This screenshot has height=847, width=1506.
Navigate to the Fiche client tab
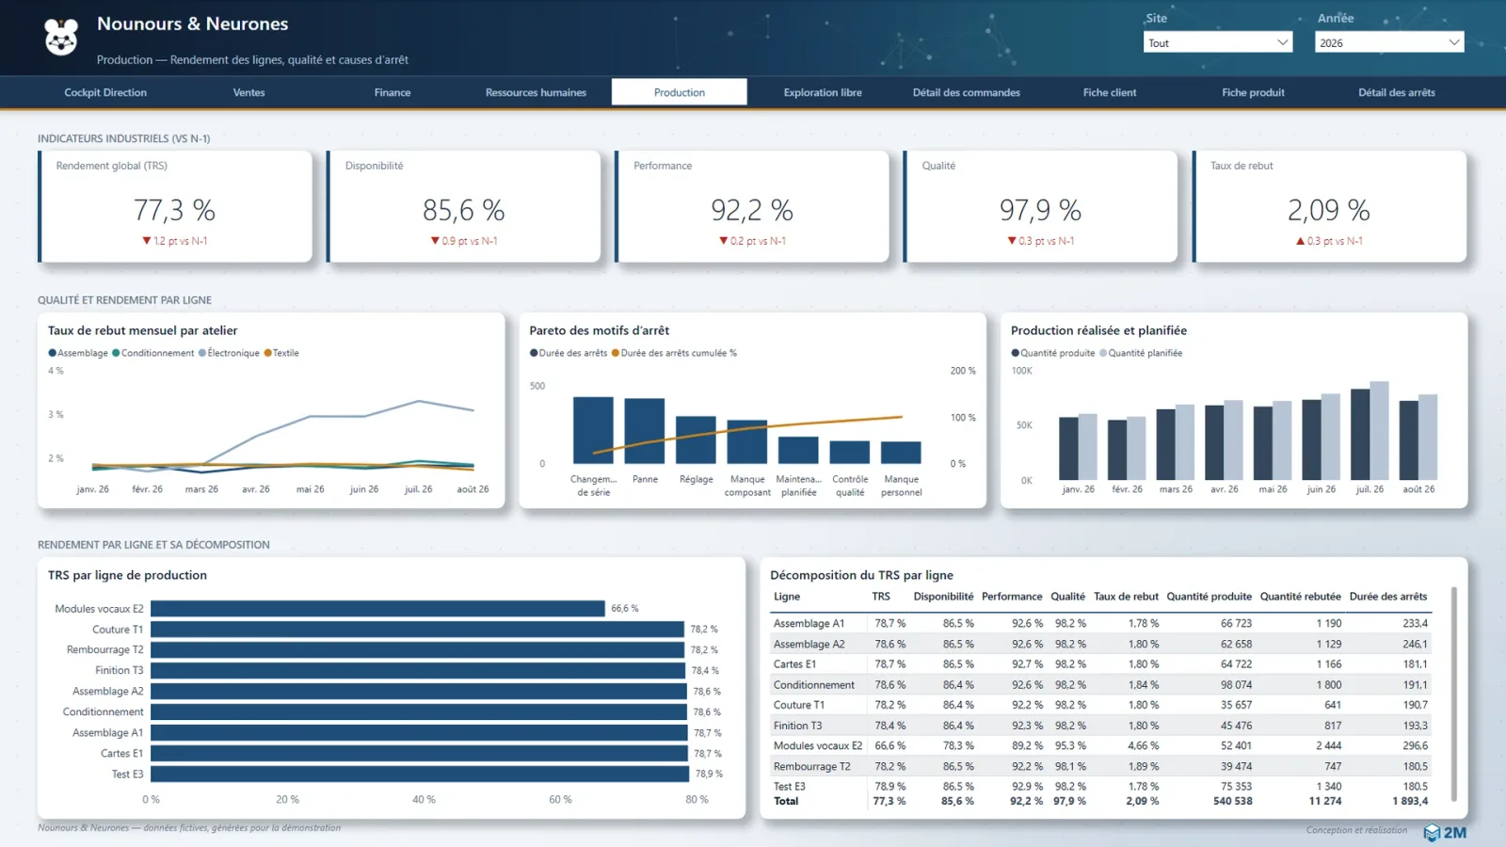1110,92
